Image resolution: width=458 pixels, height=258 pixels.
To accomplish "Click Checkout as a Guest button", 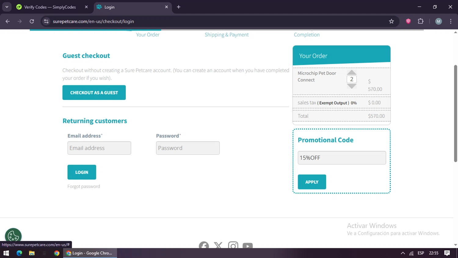I will (x=94, y=93).
